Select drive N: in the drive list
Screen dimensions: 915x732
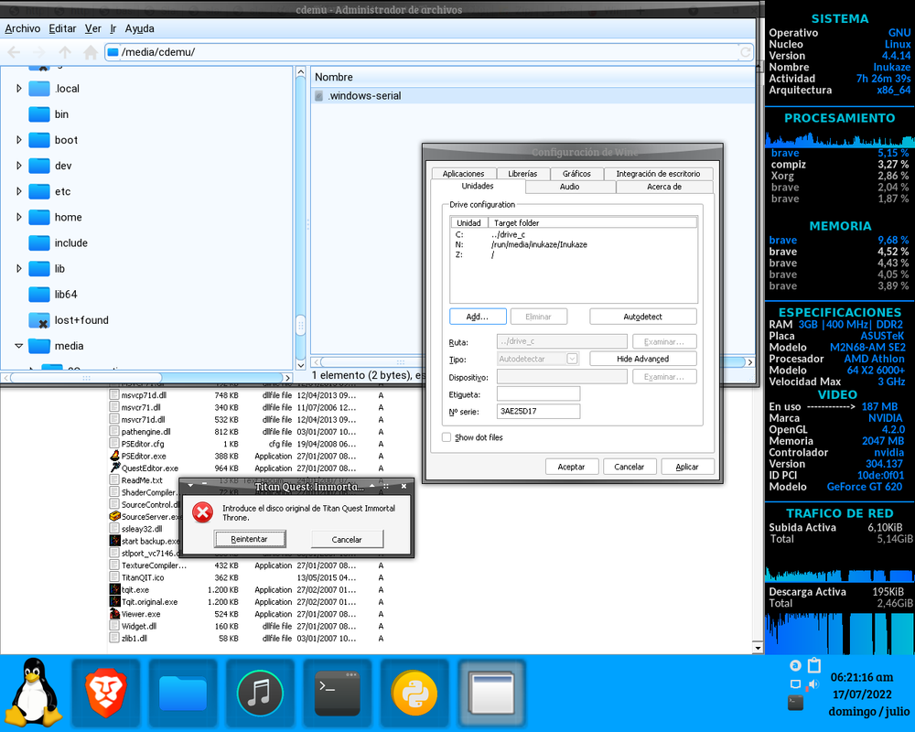pyautogui.click(x=573, y=244)
